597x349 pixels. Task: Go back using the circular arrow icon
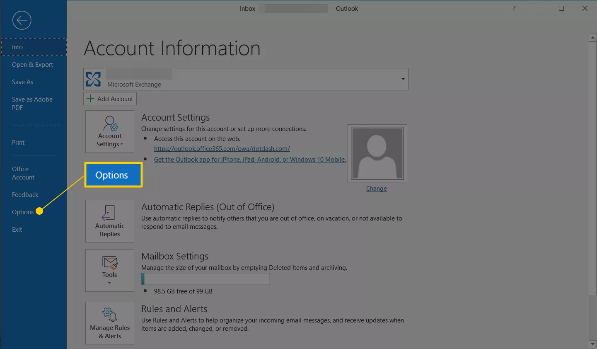(22, 20)
